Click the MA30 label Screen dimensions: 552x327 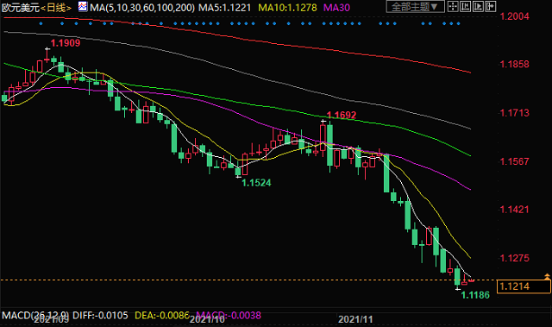click(336, 8)
